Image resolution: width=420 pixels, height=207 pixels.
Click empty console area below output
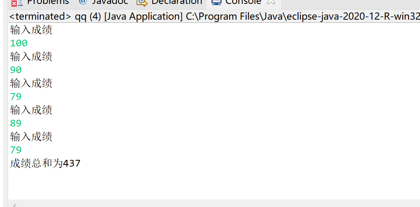(x=197, y=185)
